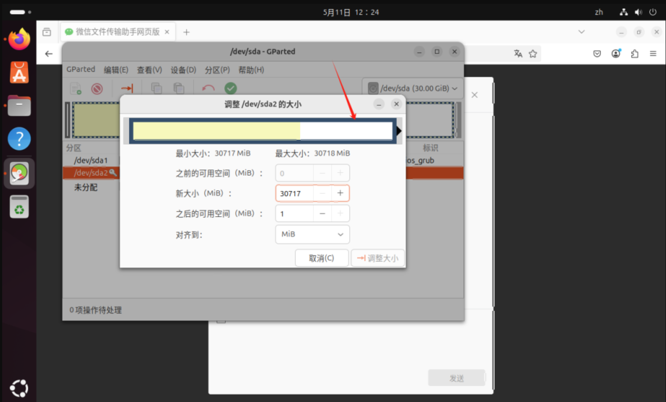Click the 调整大小 resize button
Viewport: 666px width, 402px height.
[x=378, y=258]
